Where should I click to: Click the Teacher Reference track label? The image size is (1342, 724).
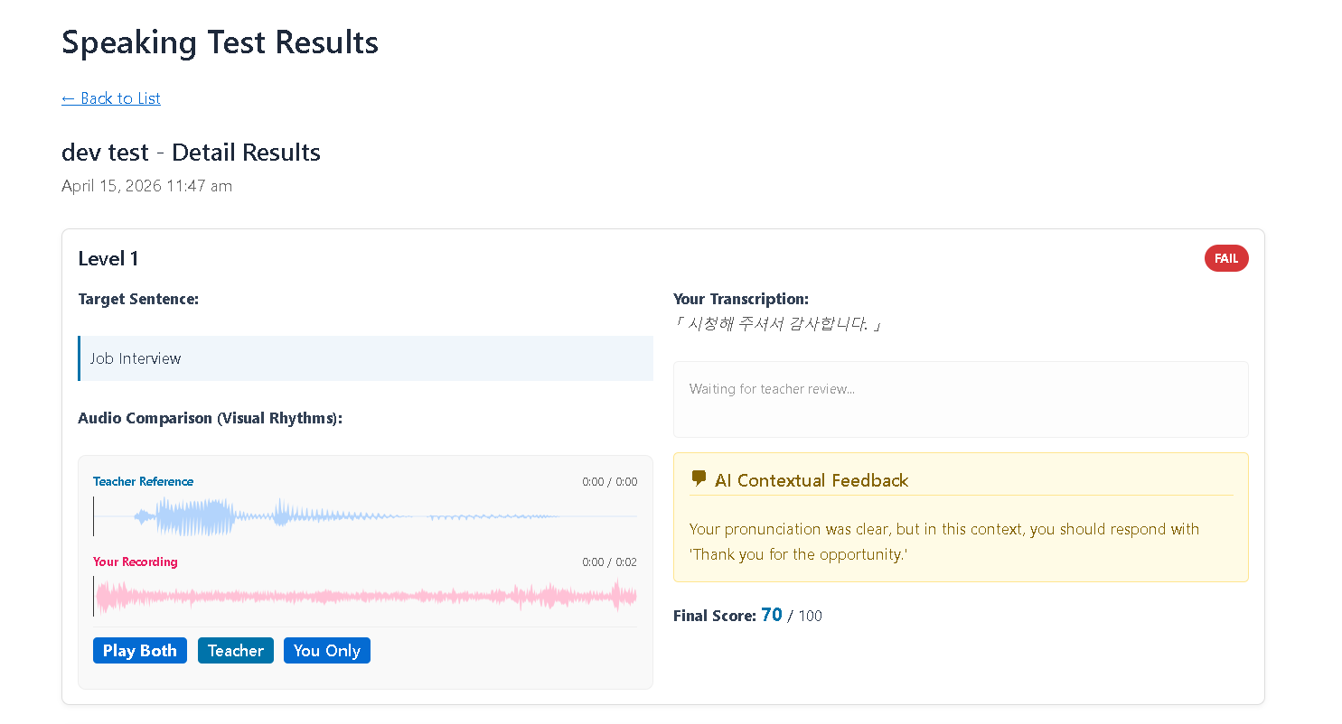143,481
